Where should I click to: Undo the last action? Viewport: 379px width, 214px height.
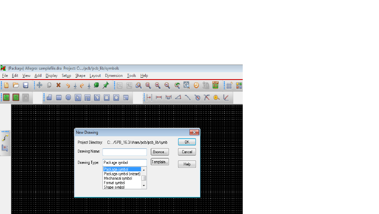coord(68,85)
